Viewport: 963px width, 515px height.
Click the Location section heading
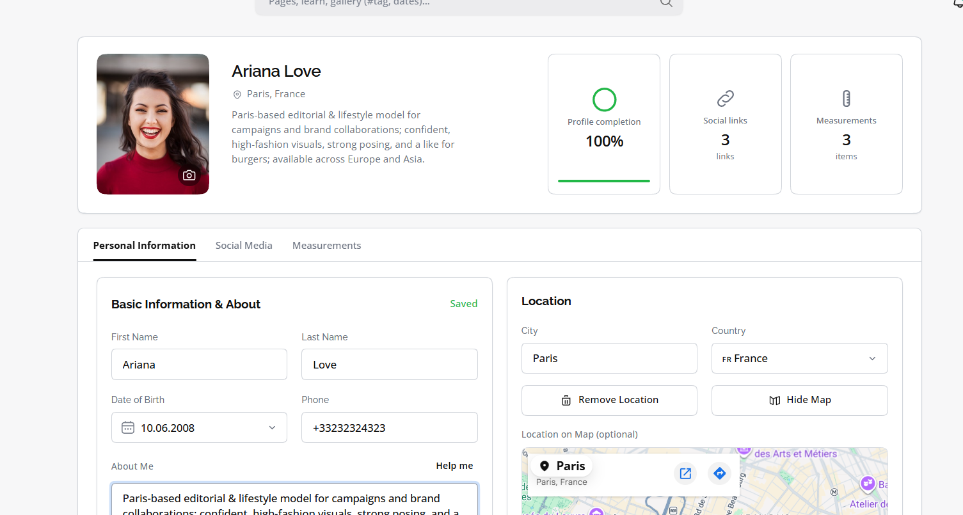click(546, 301)
